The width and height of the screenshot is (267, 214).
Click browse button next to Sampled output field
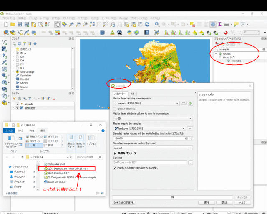point(191,163)
